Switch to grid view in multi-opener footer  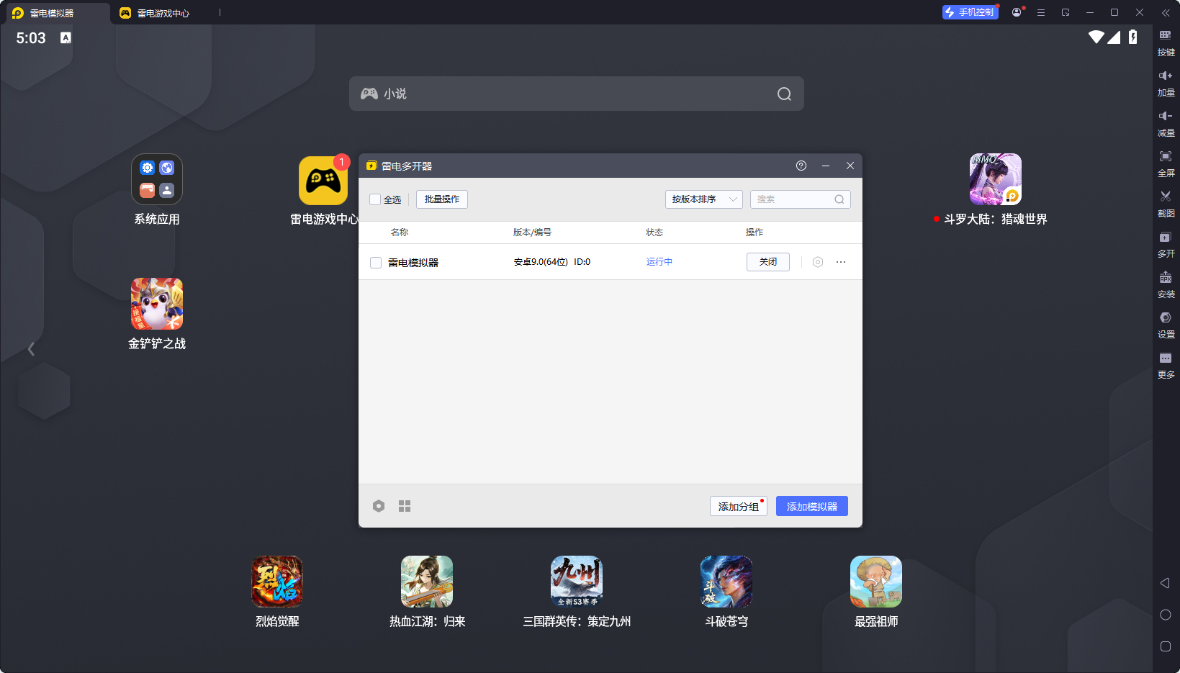tap(405, 506)
